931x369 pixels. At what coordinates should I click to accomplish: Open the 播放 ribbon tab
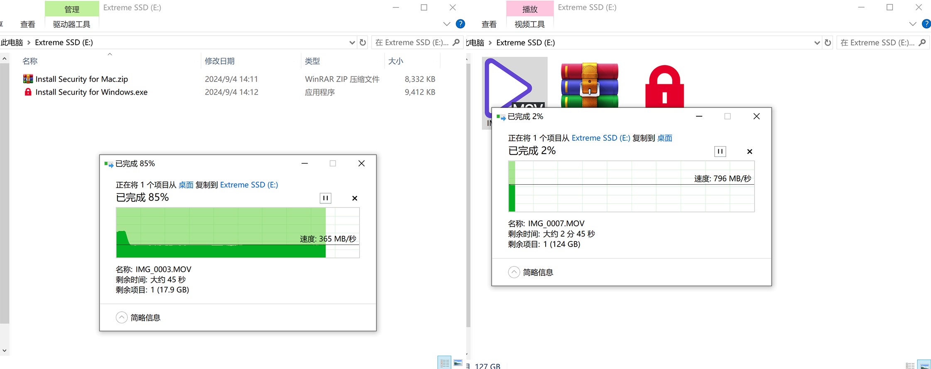coord(530,9)
